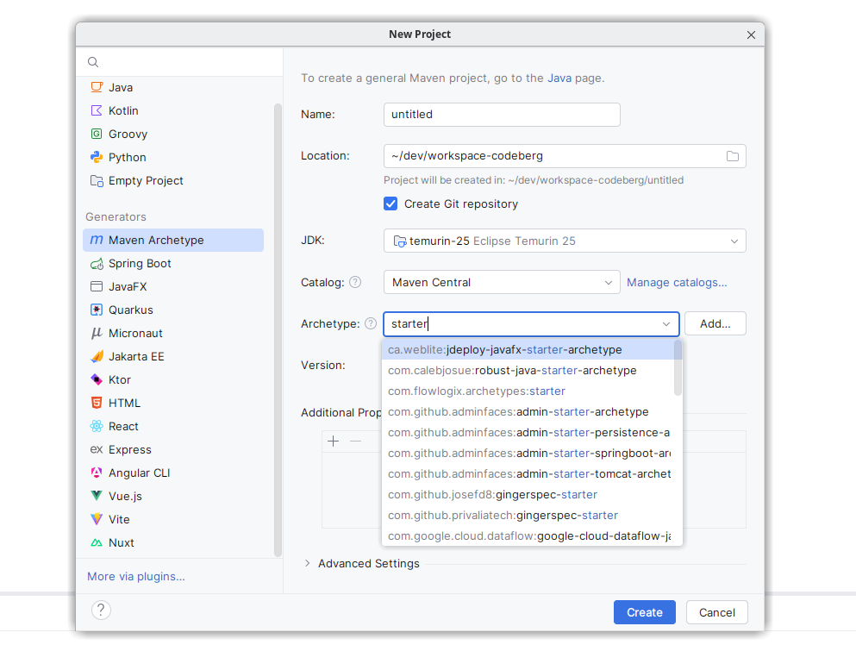Click the archetype suggestion list scrollbar
The height and width of the screenshot is (670, 856).
pos(678,366)
